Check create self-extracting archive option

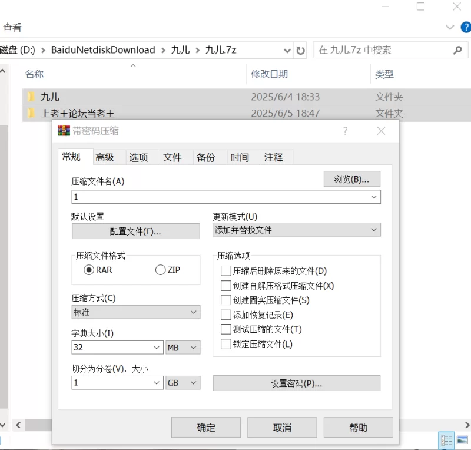click(x=225, y=285)
